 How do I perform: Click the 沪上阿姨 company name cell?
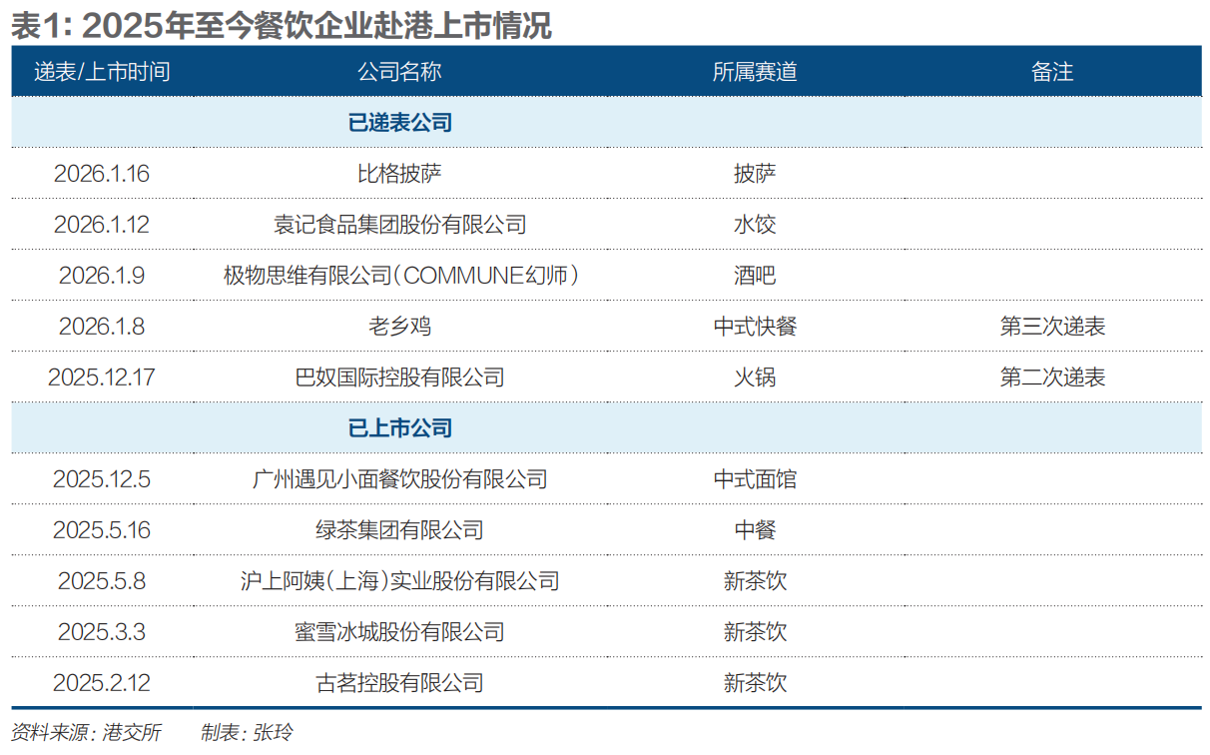pyautogui.click(x=399, y=581)
